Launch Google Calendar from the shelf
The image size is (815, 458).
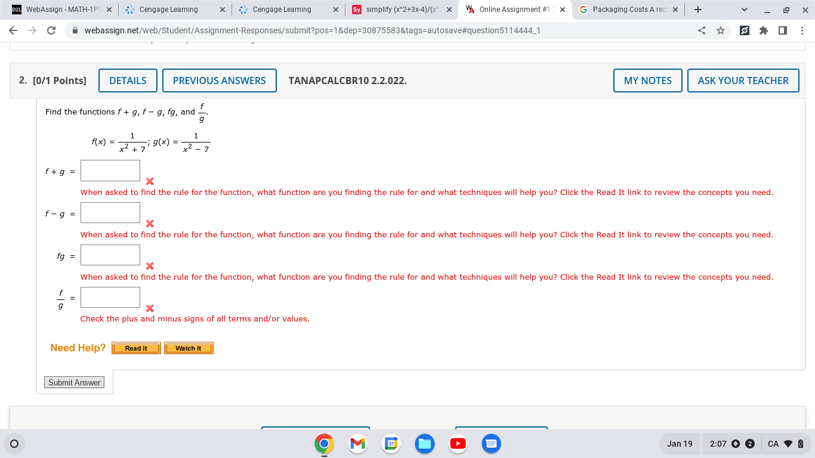coord(390,444)
